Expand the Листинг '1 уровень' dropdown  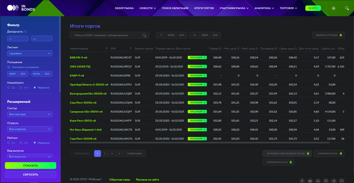tap(30, 53)
